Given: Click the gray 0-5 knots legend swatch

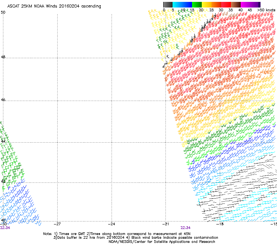Looking at the screenshot, I should tap(168, 5).
